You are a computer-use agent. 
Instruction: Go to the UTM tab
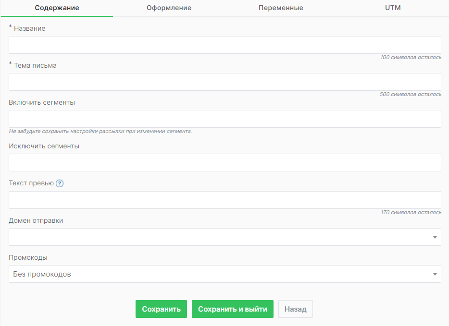(x=393, y=8)
